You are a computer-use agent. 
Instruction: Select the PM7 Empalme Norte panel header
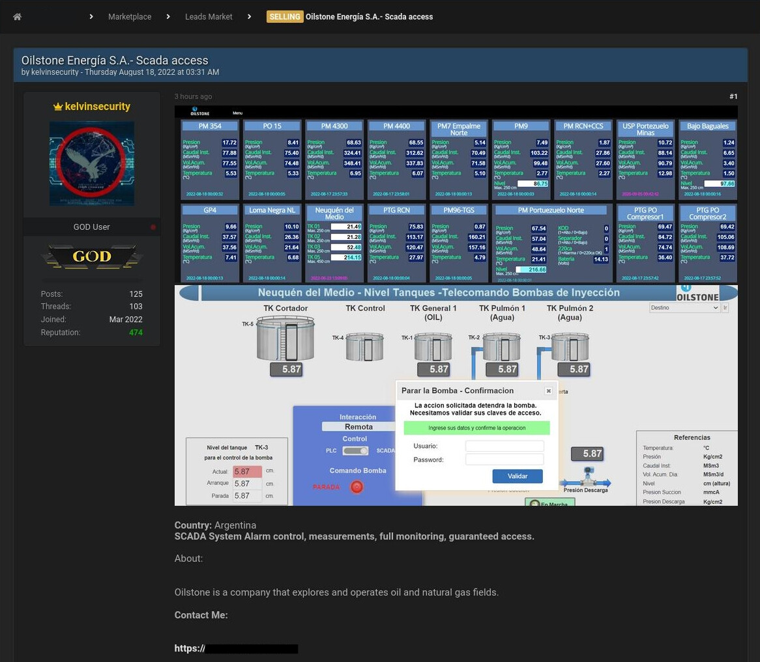[458, 129]
